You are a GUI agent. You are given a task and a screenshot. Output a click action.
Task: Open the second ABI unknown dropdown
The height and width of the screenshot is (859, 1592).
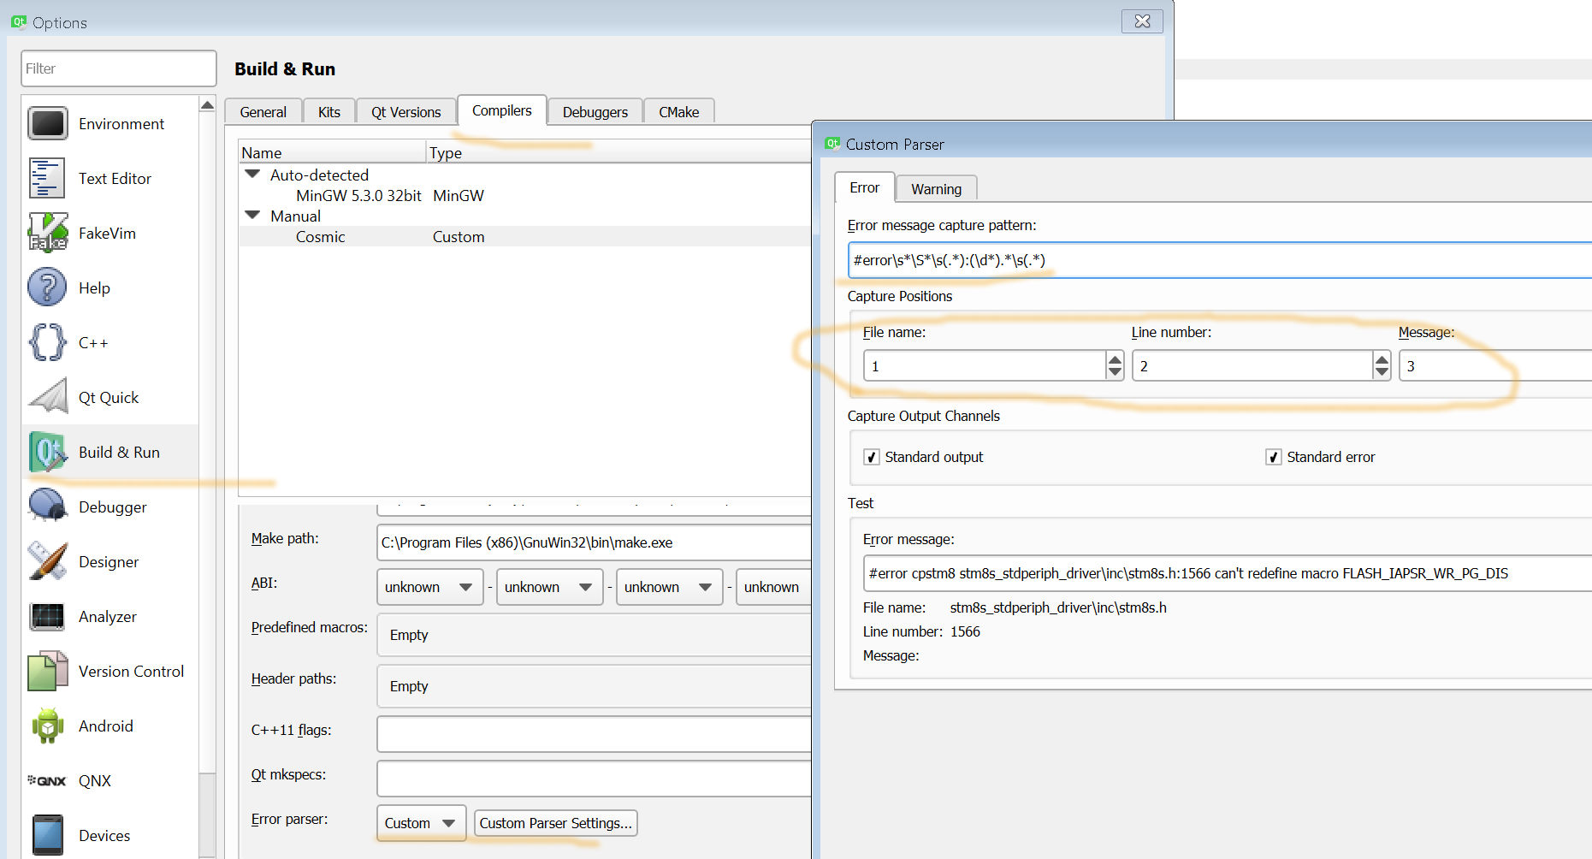pos(549,587)
